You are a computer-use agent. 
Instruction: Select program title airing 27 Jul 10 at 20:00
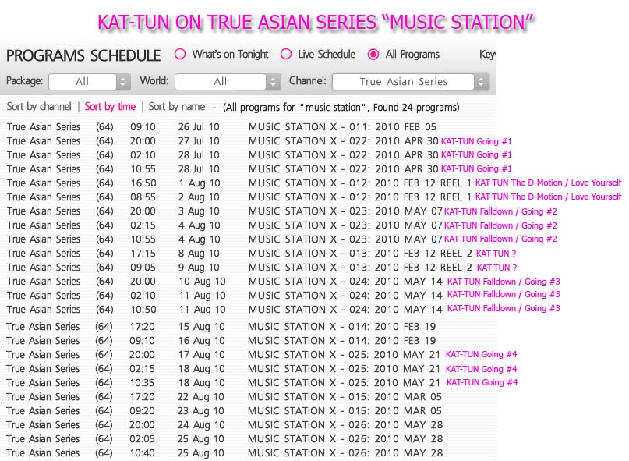344,141
